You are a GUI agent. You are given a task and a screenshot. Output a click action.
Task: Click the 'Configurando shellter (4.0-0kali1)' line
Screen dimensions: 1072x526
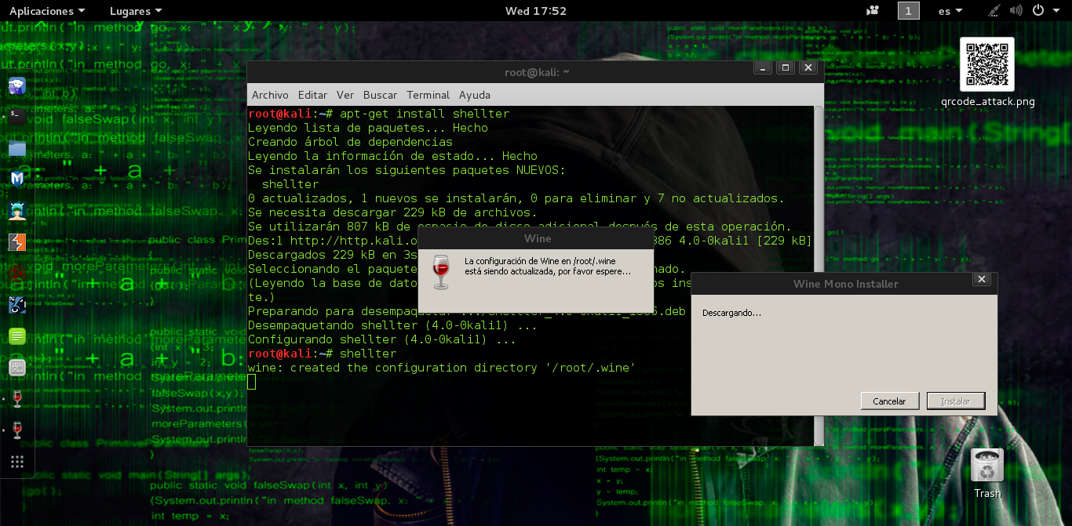click(382, 339)
